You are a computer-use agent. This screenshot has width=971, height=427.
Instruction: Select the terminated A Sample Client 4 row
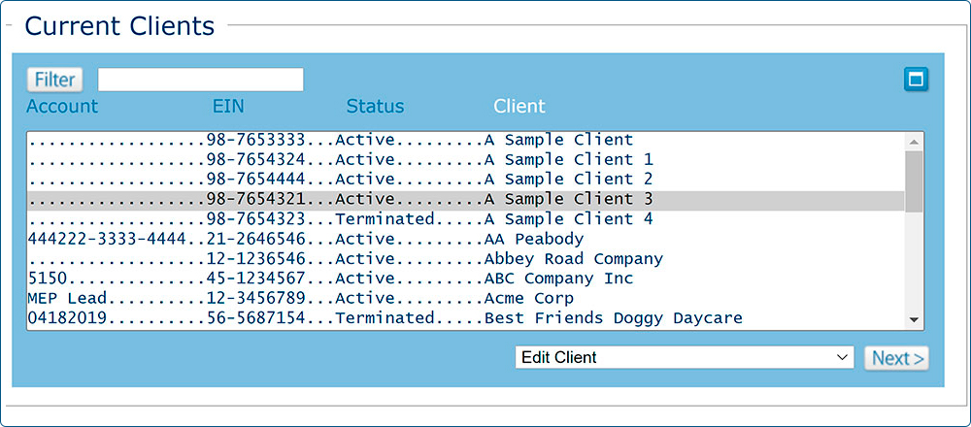(465, 219)
